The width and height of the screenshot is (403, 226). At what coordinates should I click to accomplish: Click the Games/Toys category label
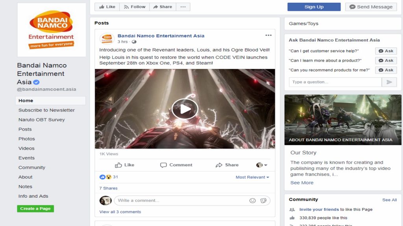click(x=303, y=24)
